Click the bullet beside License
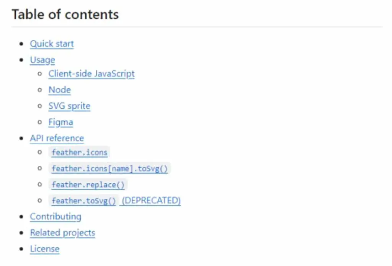Screen dimensions: 392x266 (21, 249)
